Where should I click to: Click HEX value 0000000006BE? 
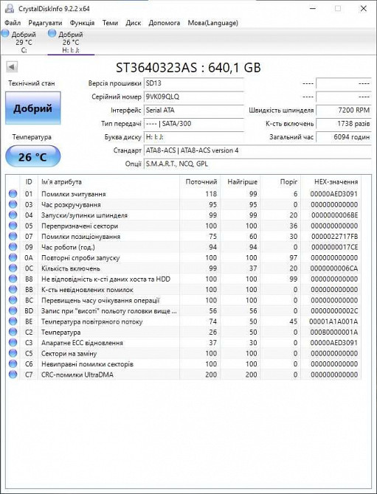[x=334, y=215]
